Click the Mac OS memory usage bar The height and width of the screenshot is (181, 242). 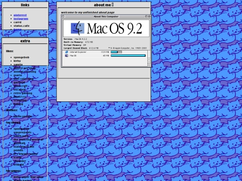coord(128,55)
